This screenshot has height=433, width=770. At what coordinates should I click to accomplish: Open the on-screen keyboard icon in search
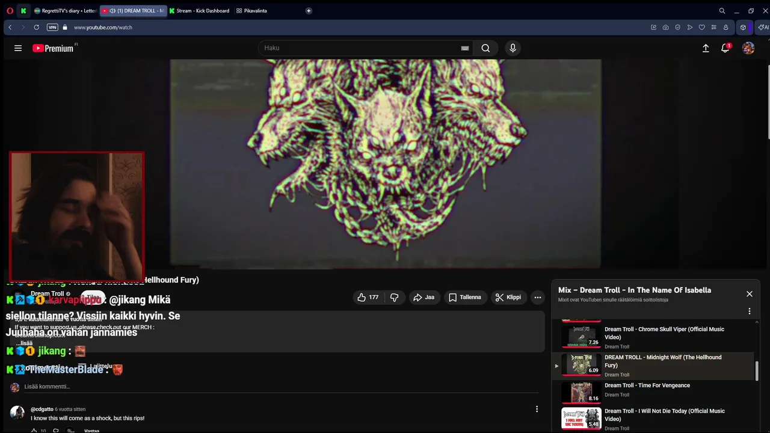coord(464,48)
